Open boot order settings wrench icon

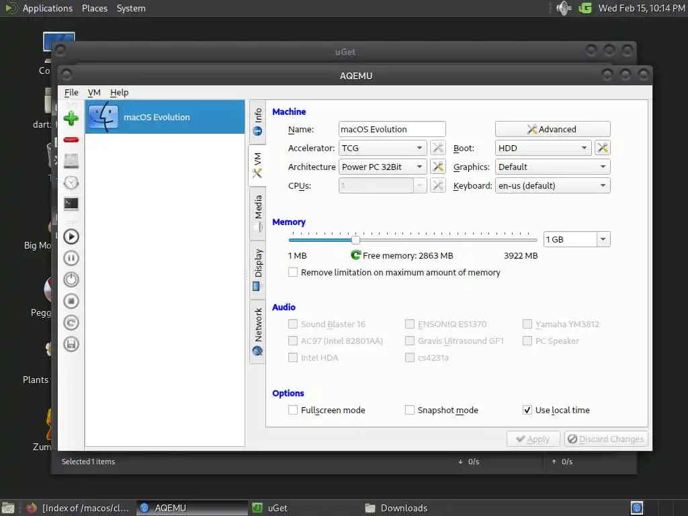(x=603, y=148)
